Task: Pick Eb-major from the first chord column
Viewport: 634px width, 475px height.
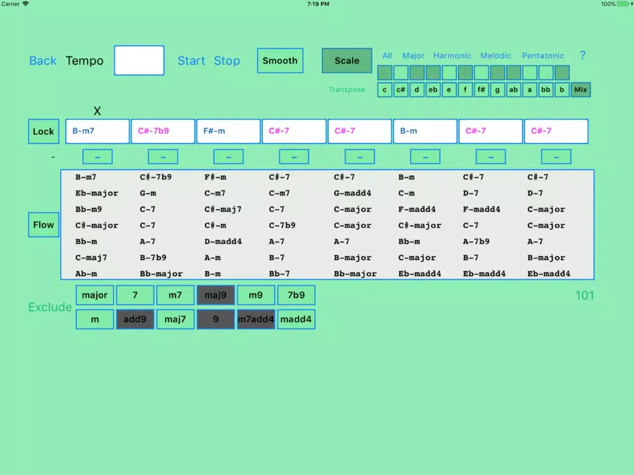Action: point(97,193)
